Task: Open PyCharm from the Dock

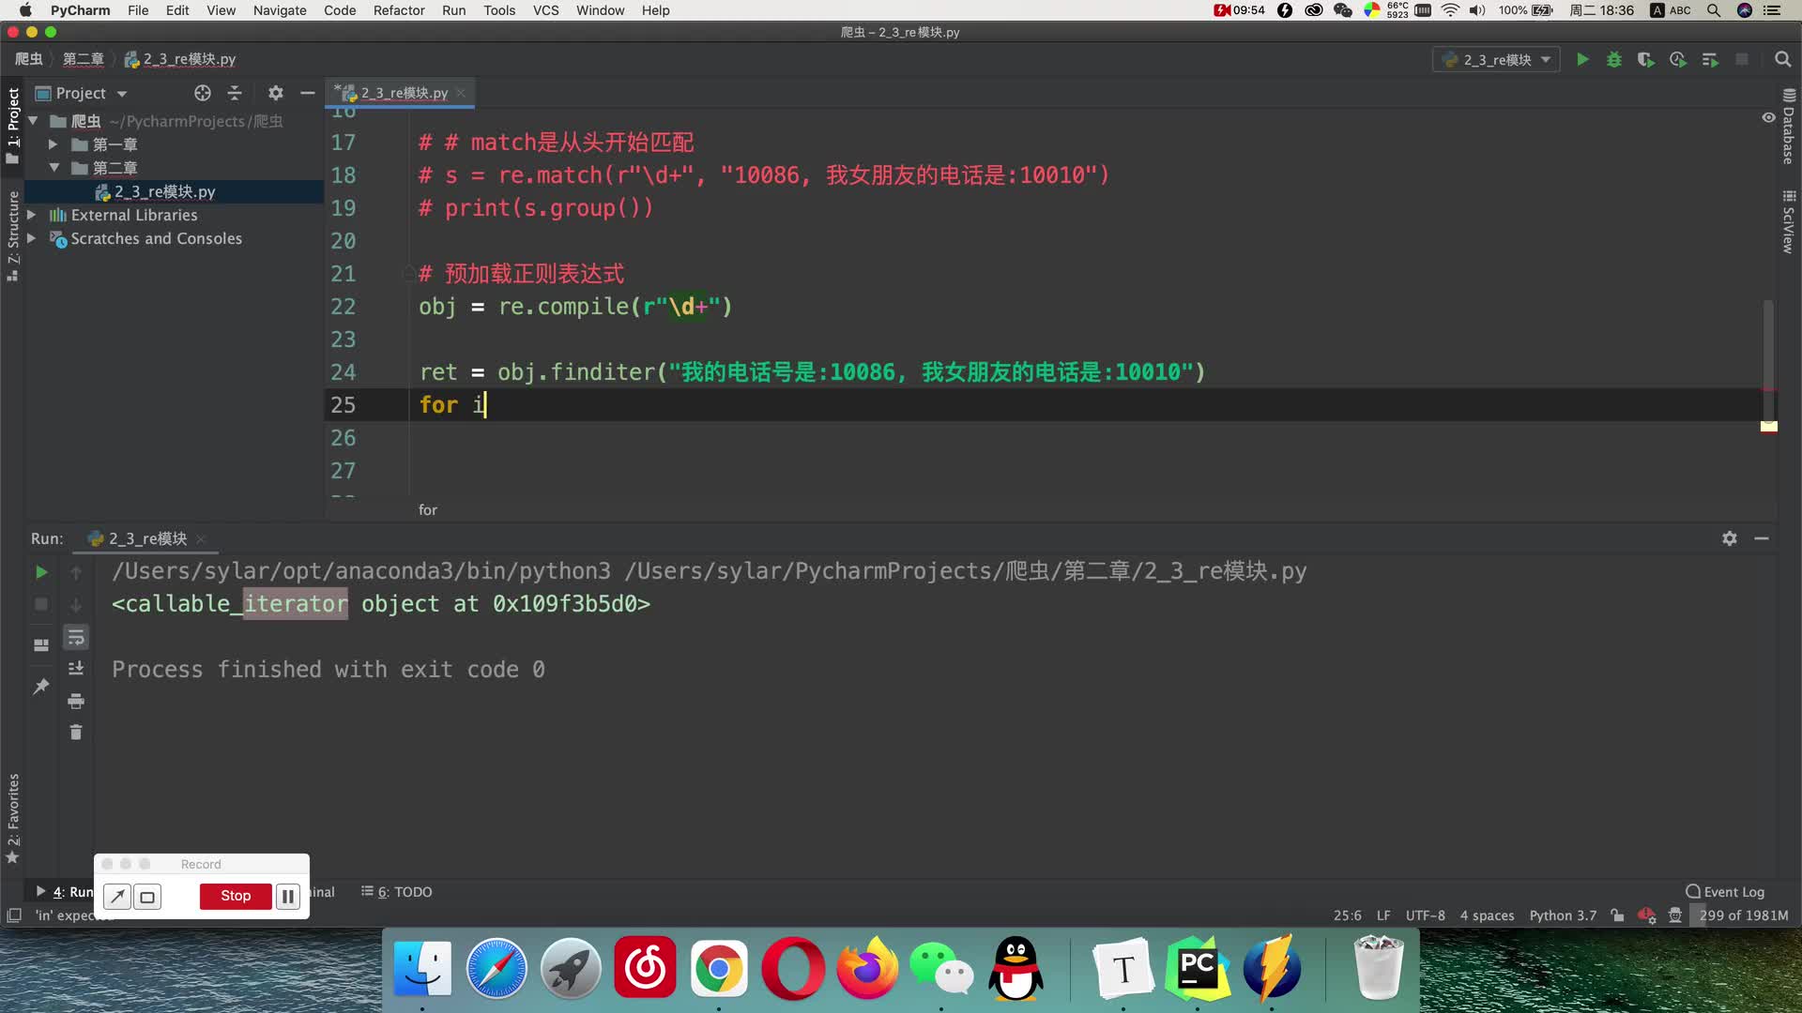Action: (x=1198, y=968)
